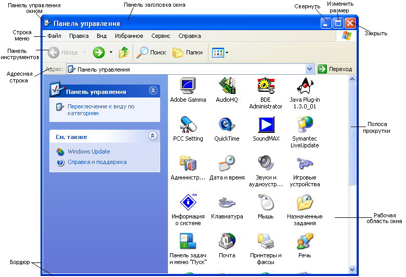
Task: Click the Поиск search toolbar button
Action: 151,52
